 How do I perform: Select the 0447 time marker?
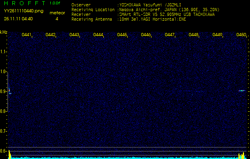coord(170,35)
